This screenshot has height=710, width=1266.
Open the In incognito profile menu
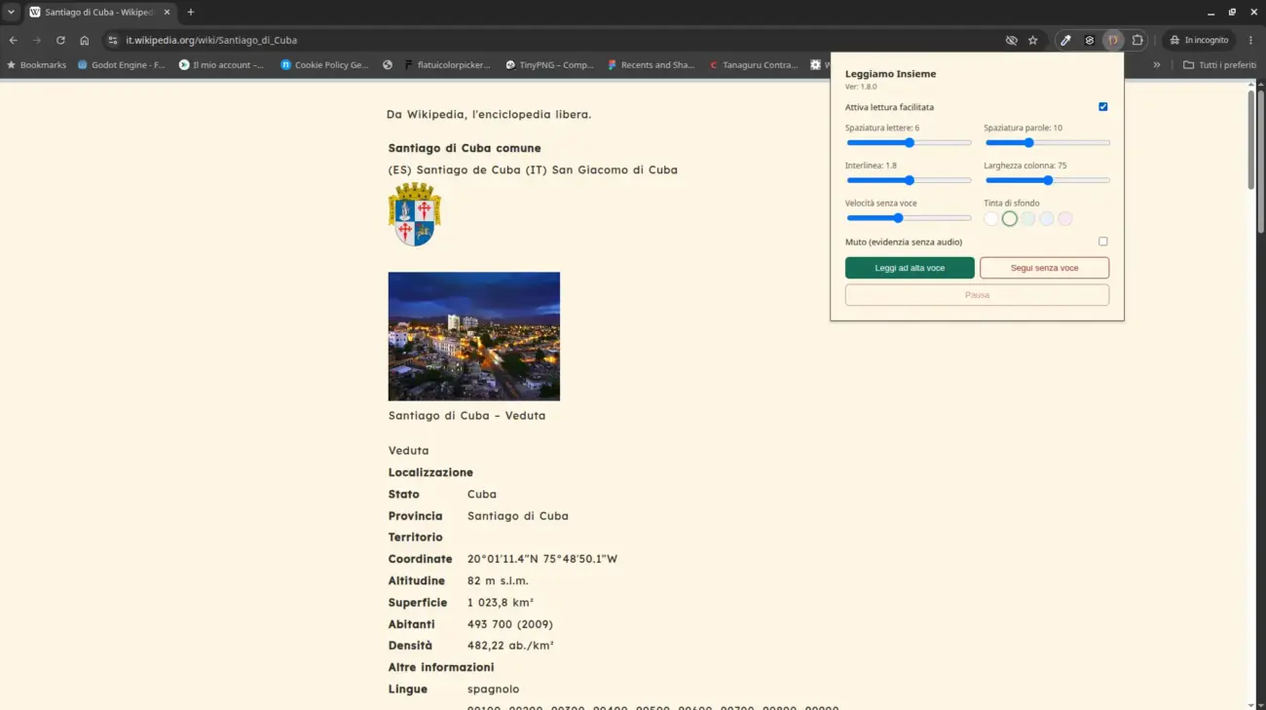(1199, 40)
